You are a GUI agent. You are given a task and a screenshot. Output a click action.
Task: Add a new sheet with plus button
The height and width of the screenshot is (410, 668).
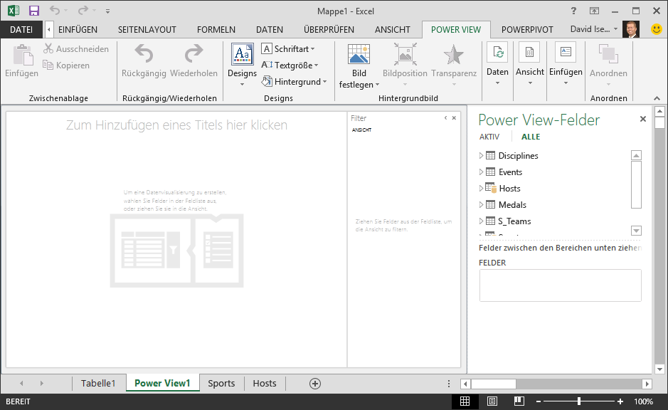point(315,384)
